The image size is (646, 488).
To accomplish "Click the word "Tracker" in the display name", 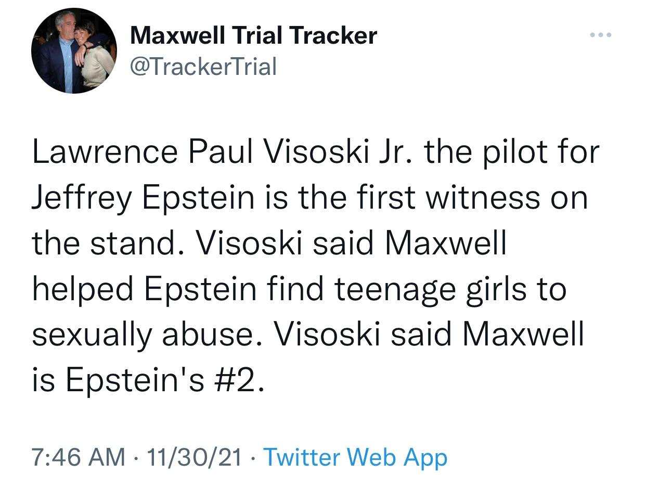I will [x=333, y=35].
